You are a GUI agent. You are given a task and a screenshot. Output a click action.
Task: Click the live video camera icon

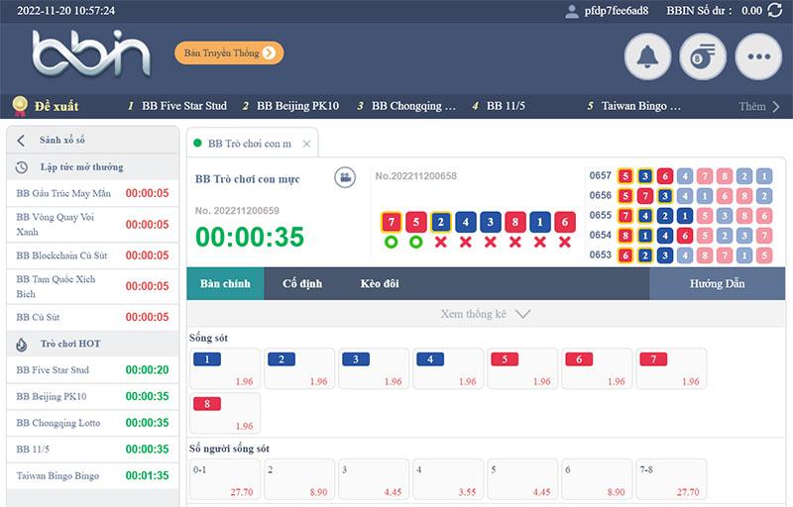coord(345,177)
